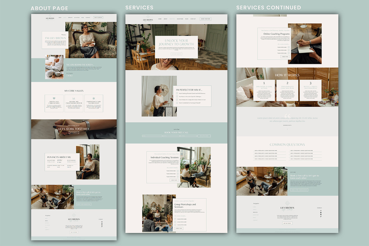
Task: Click the heart icon under My Core Values
Action: 54,98
